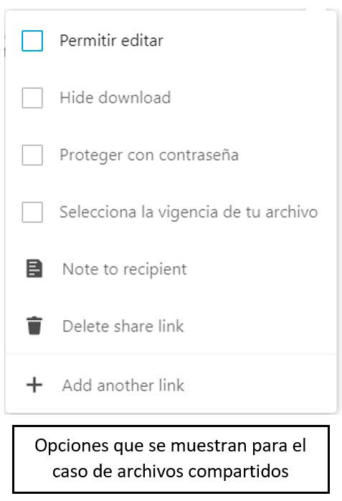This screenshot has height=501, width=342.
Task: Click the note document icon
Action: click(34, 269)
